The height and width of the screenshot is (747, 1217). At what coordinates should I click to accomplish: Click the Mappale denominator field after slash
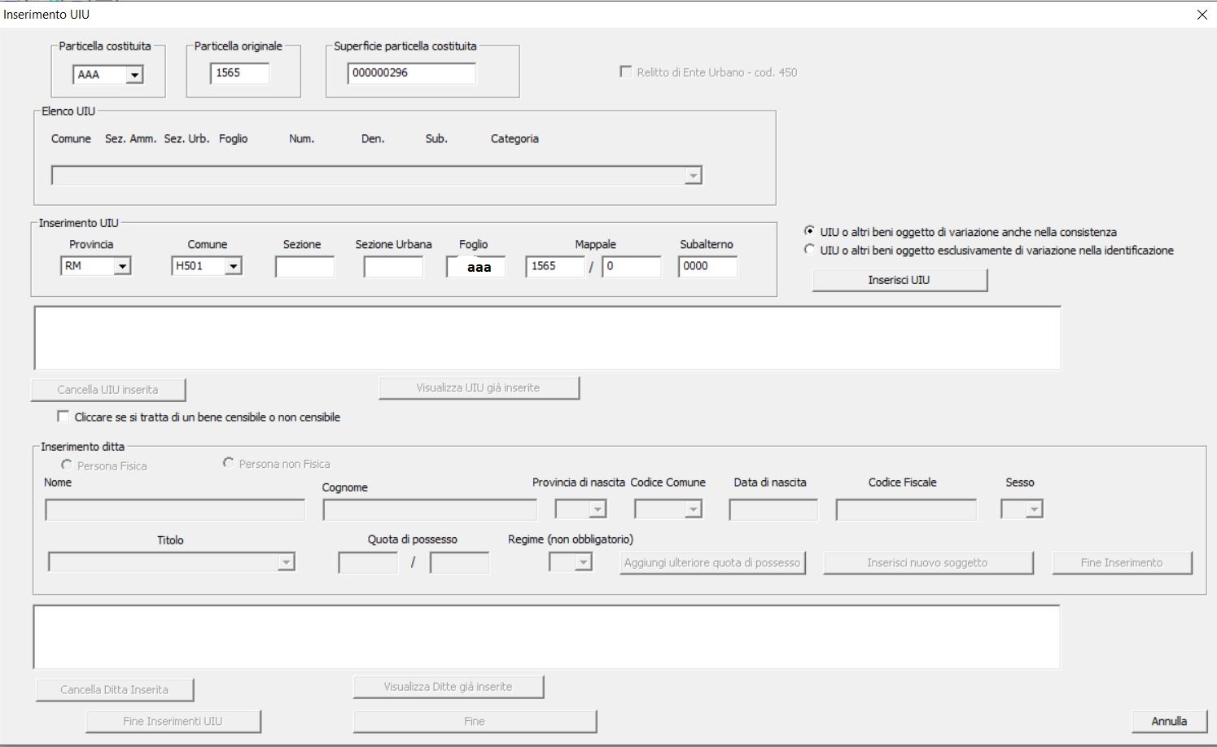click(632, 267)
